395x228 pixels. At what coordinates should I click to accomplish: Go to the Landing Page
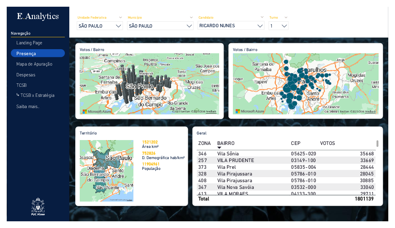(29, 43)
